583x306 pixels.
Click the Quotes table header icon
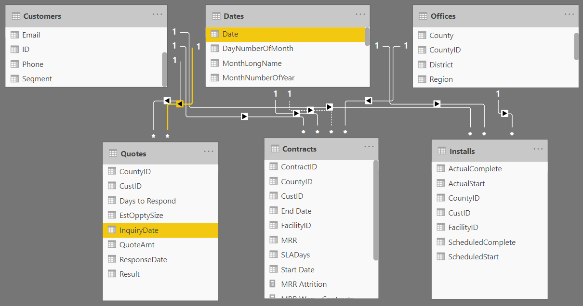point(113,153)
